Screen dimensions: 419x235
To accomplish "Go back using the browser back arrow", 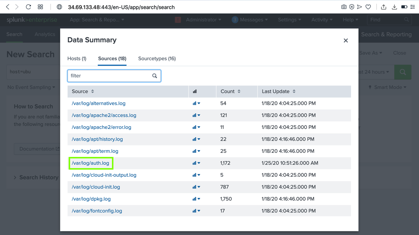I will [8, 7].
